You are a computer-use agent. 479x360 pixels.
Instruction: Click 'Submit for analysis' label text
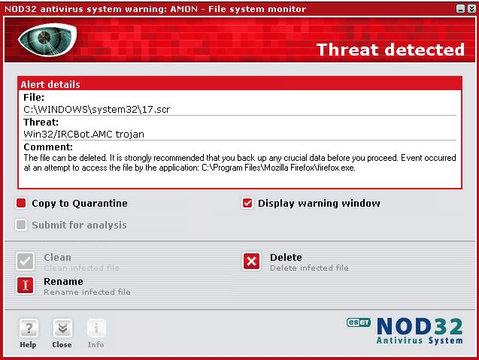click(x=79, y=225)
